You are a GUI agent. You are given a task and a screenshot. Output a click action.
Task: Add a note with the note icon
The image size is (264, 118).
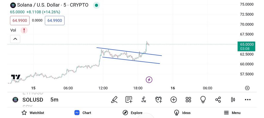[x=129, y=100]
